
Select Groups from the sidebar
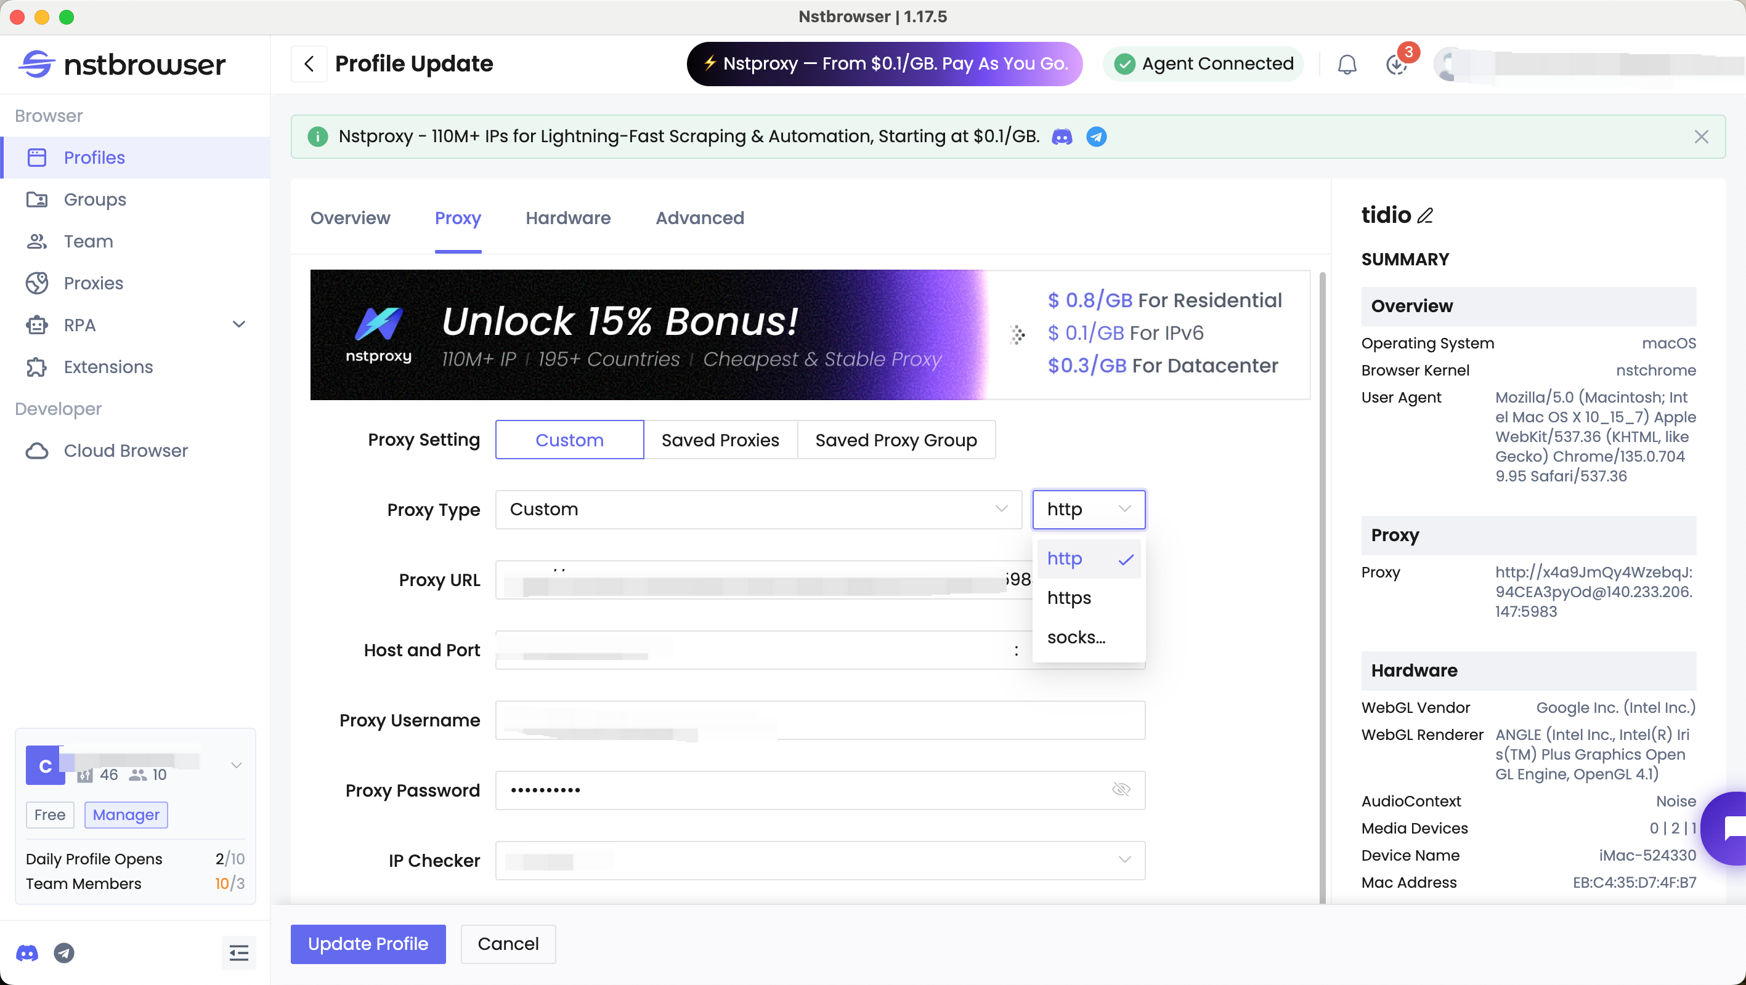click(x=94, y=199)
